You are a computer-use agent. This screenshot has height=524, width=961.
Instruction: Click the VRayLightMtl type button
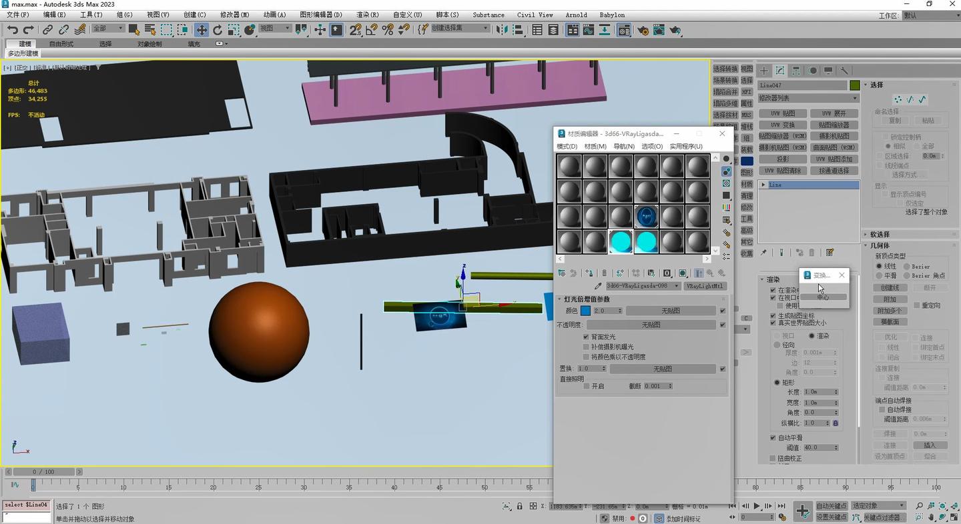click(705, 286)
